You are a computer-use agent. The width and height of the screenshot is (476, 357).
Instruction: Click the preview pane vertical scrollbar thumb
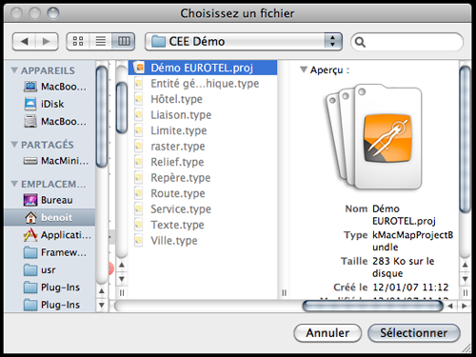pyautogui.click(x=465, y=139)
